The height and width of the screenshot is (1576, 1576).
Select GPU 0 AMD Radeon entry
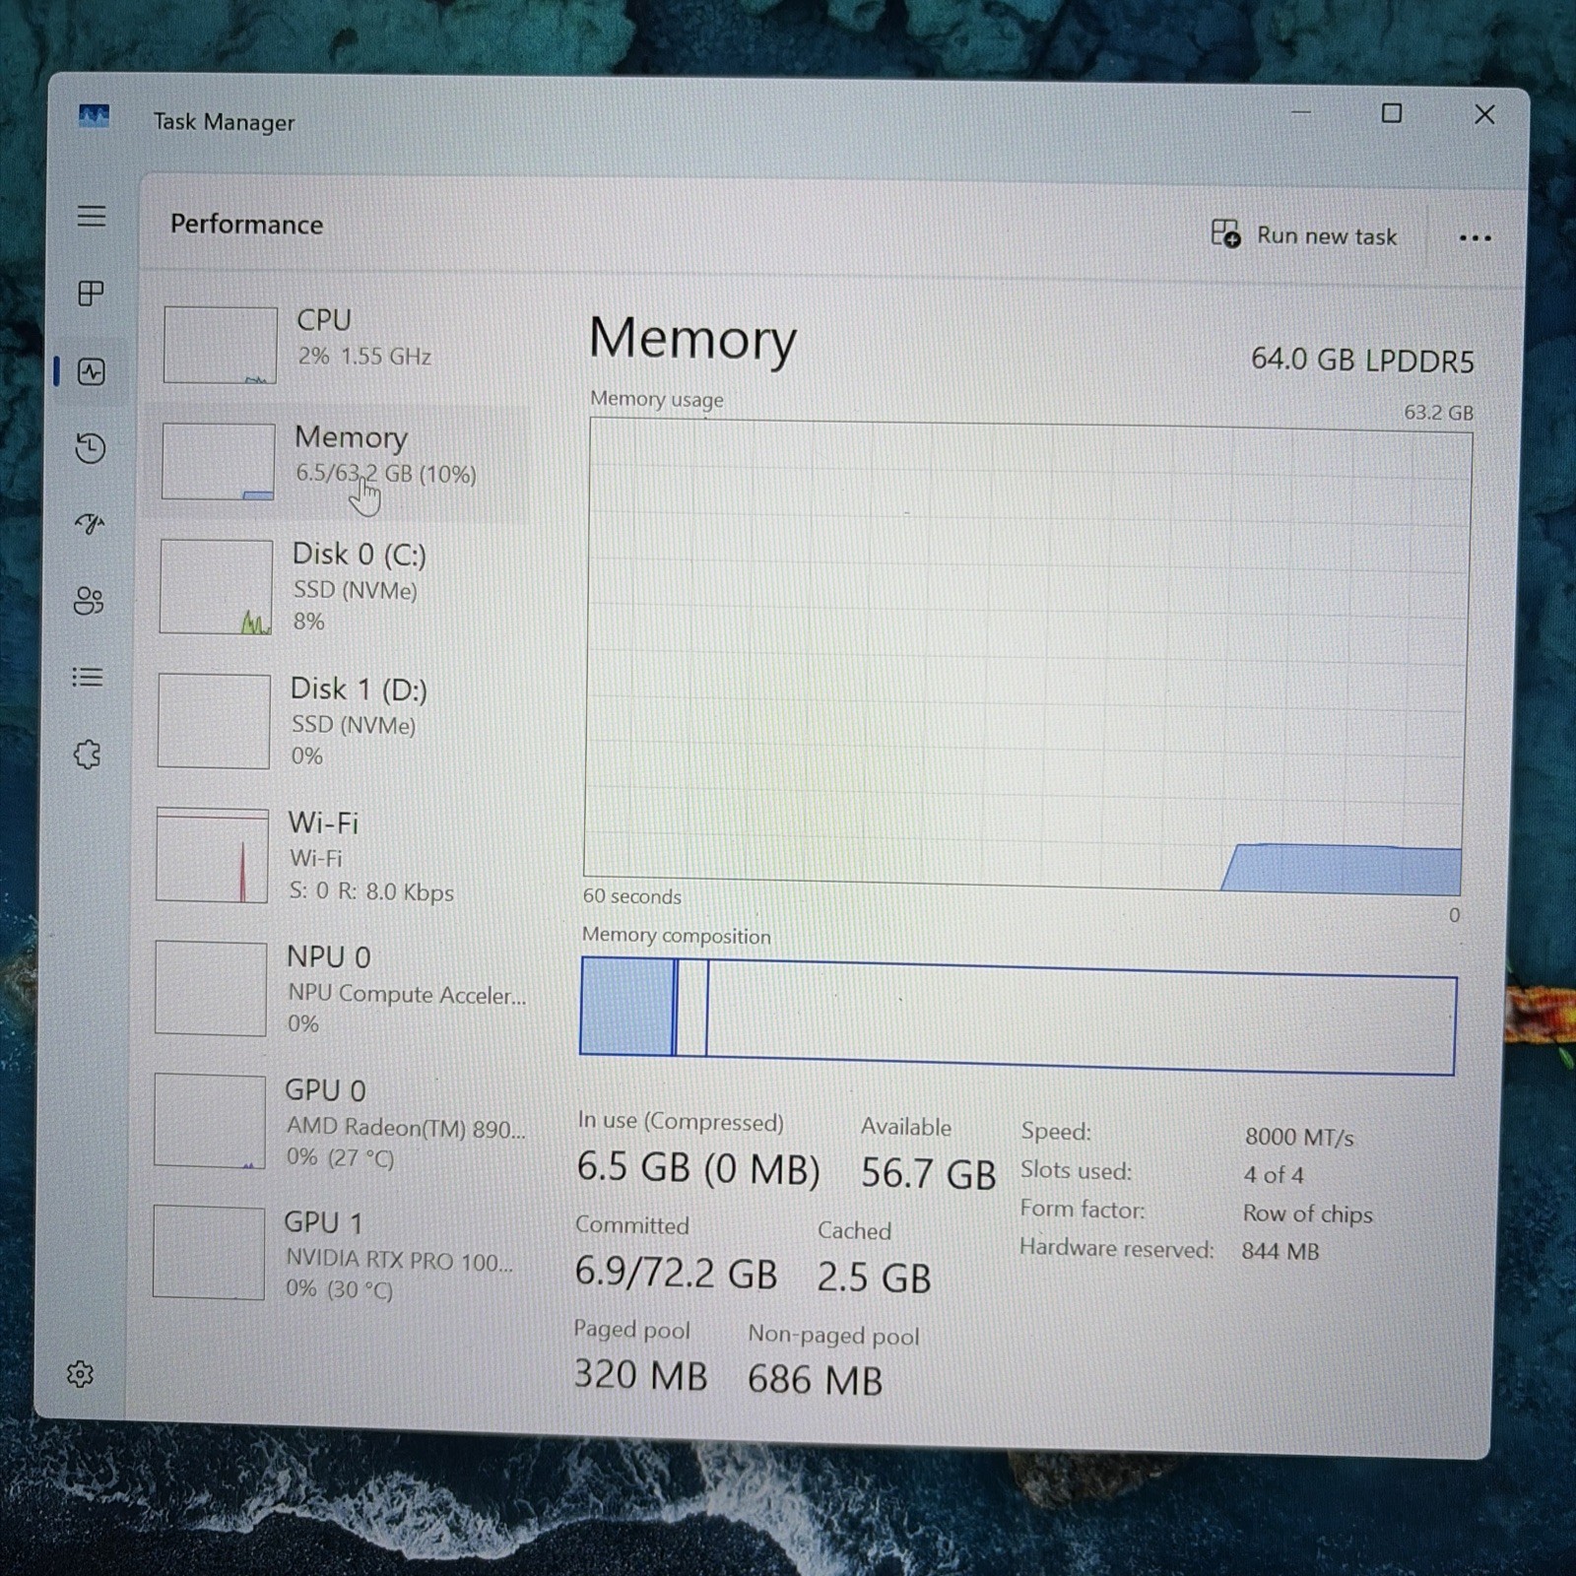coord(338,1122)
